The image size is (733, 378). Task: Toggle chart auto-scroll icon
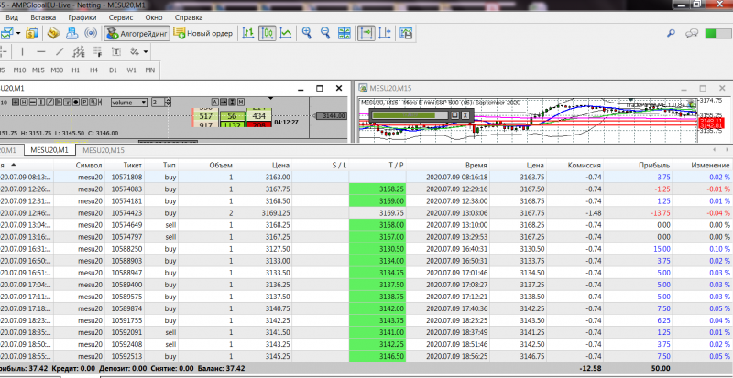point(366,34)
